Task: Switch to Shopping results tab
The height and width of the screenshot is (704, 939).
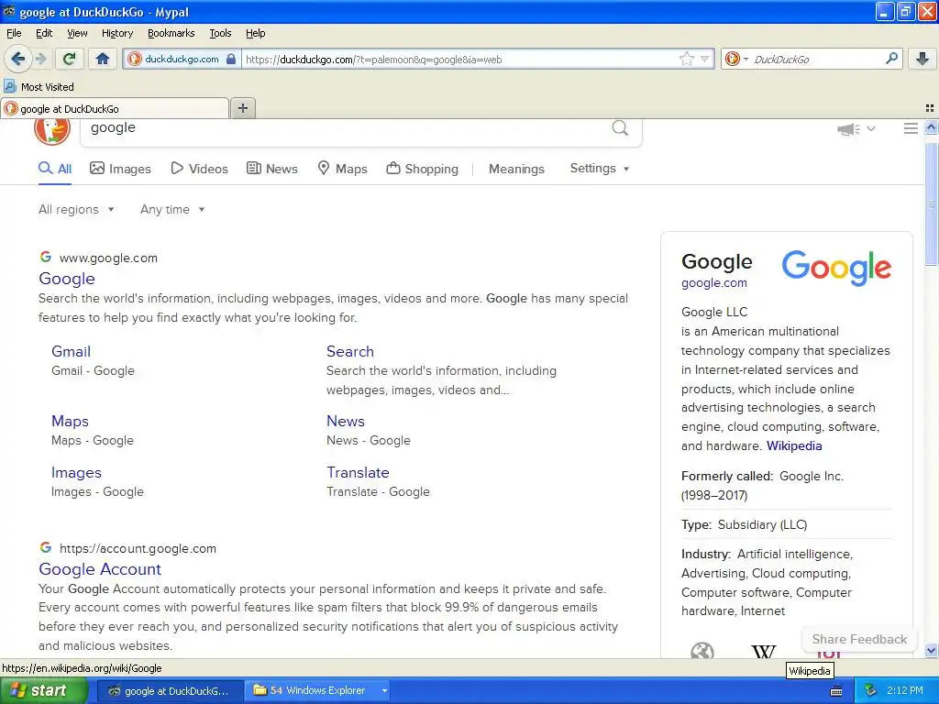Action: pyautogui.click(x=422, y=169)
